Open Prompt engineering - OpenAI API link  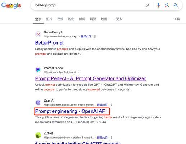(71, 111)
